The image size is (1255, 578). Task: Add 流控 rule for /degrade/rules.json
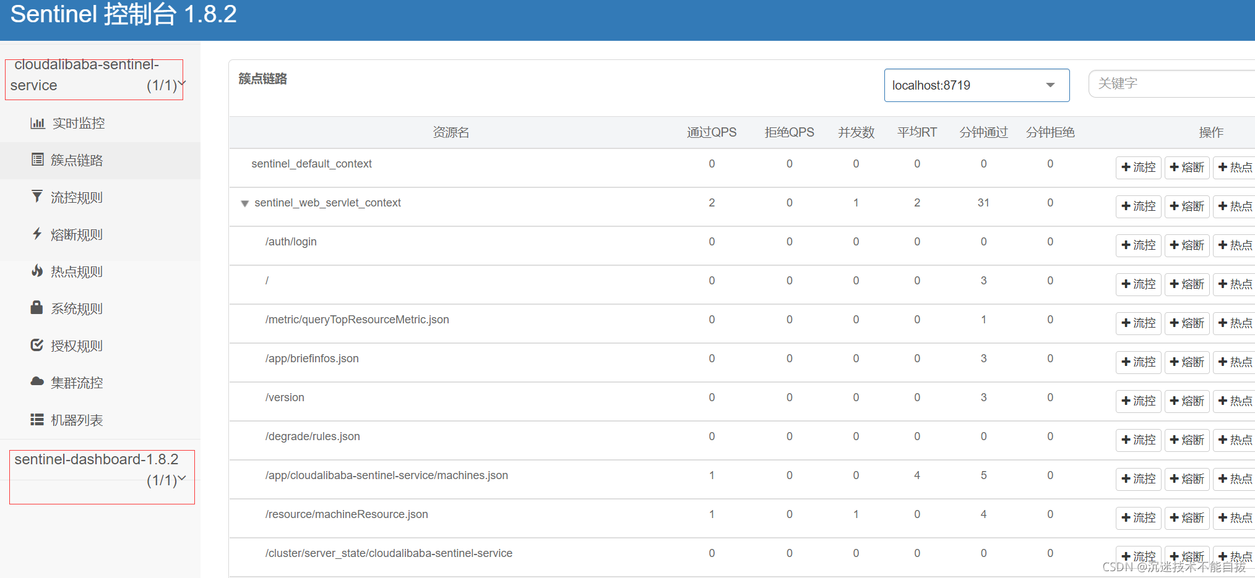[1138, 440]
